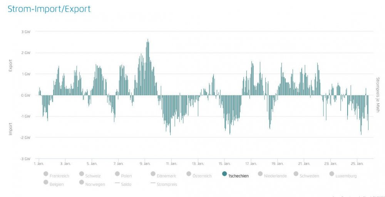Show the Strompreis line series
The image size is (385, 197).
(x=153, y=184)
